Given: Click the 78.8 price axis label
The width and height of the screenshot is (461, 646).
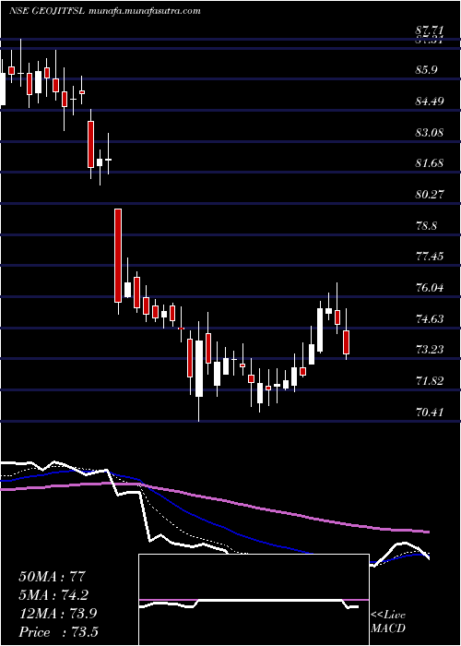Looking at the screenshot, I should [x=427, y=226].
